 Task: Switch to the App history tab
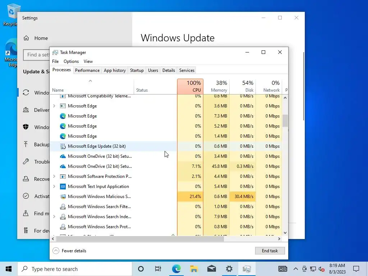pyautogui.click(x=115, y=70)
